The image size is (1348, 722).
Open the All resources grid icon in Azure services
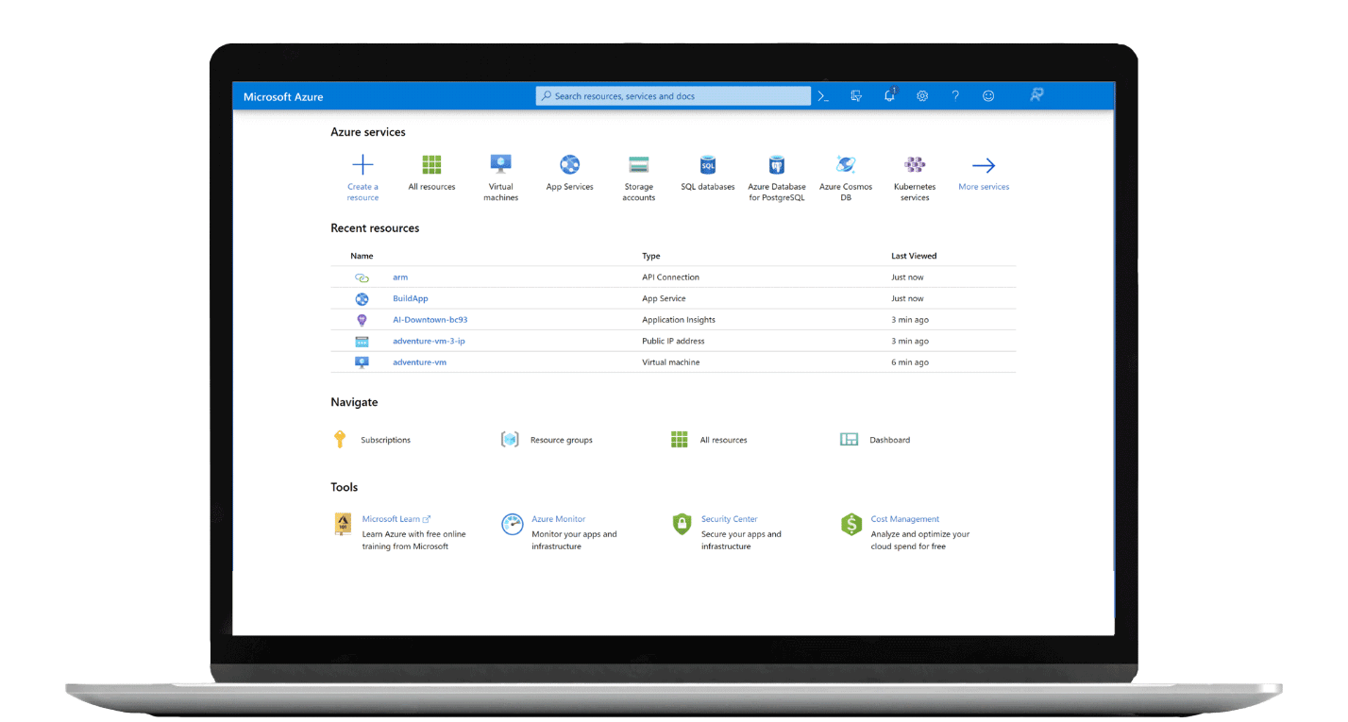[x=431, y=165]
